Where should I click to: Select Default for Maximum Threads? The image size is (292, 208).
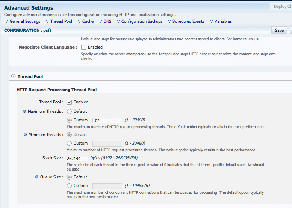tap(69, 111)
